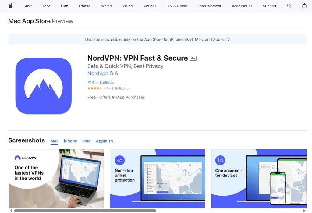Open the #14 in Utilities link
312x213 pixels.
click(101, 83)
